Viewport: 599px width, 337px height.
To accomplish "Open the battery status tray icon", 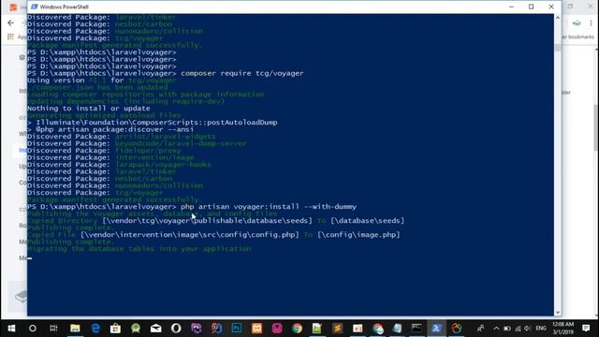I will (507, 329).
